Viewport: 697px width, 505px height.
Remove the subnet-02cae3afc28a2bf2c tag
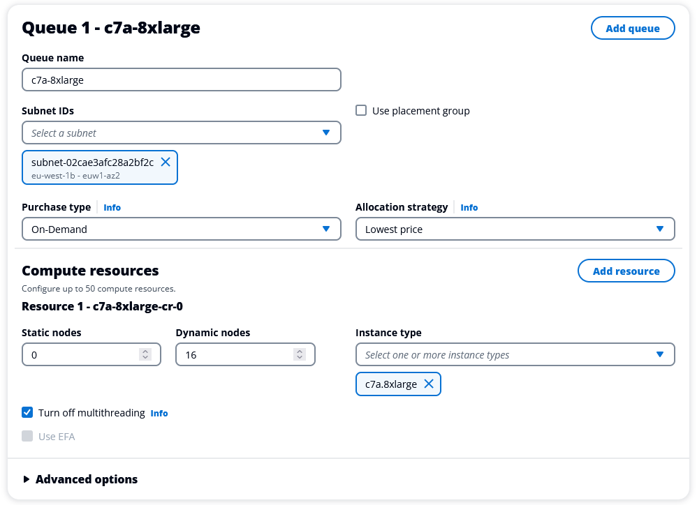point(166,162)
